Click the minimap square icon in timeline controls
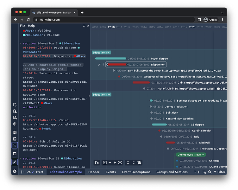The width and height of the screenshot is (238, 190). 105,163
